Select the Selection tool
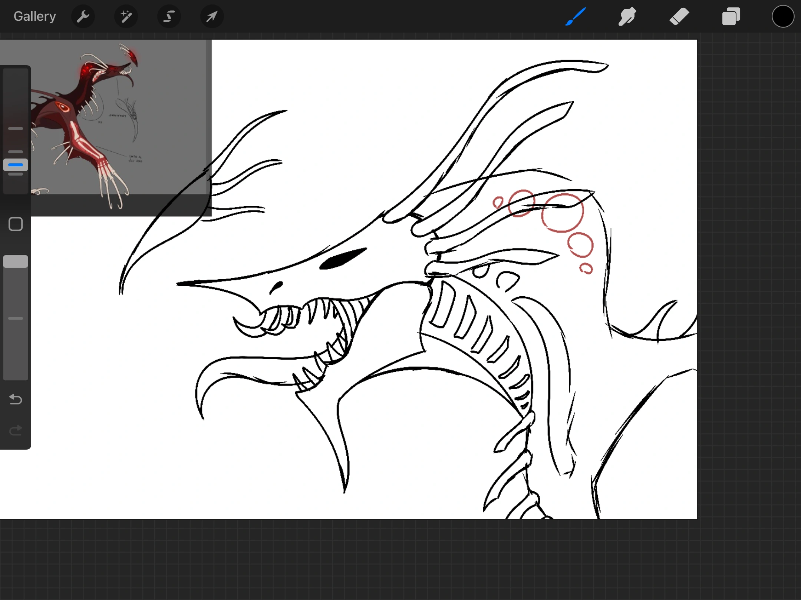Image resolution: width=801 pixels, height=600 pixels. click(169, 16)
